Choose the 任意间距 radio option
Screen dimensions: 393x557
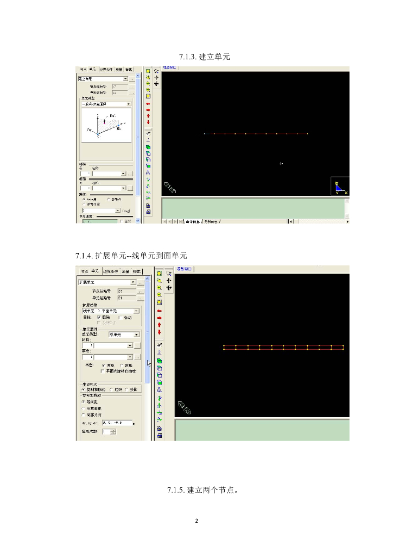[83, 408]
